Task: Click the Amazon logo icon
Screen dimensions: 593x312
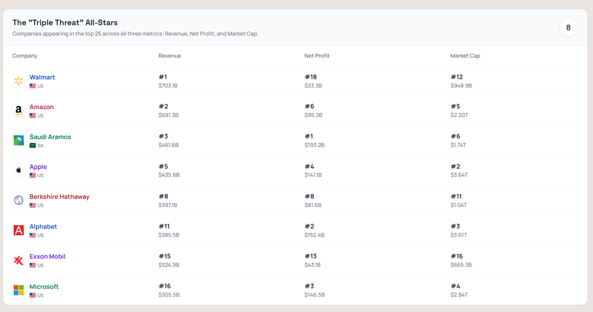Action: pos(19,111)
